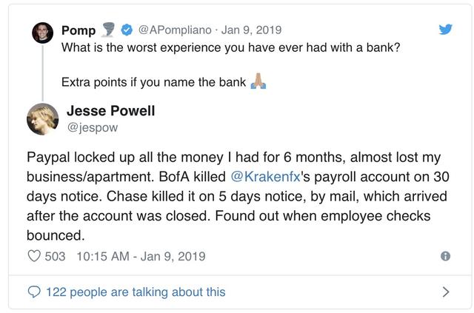
Task: Click the praying hands emoji
Action: [258, 81]
